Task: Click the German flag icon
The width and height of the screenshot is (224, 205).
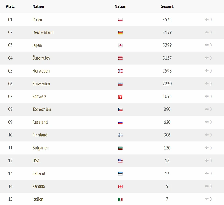Action: coord(120,32)
